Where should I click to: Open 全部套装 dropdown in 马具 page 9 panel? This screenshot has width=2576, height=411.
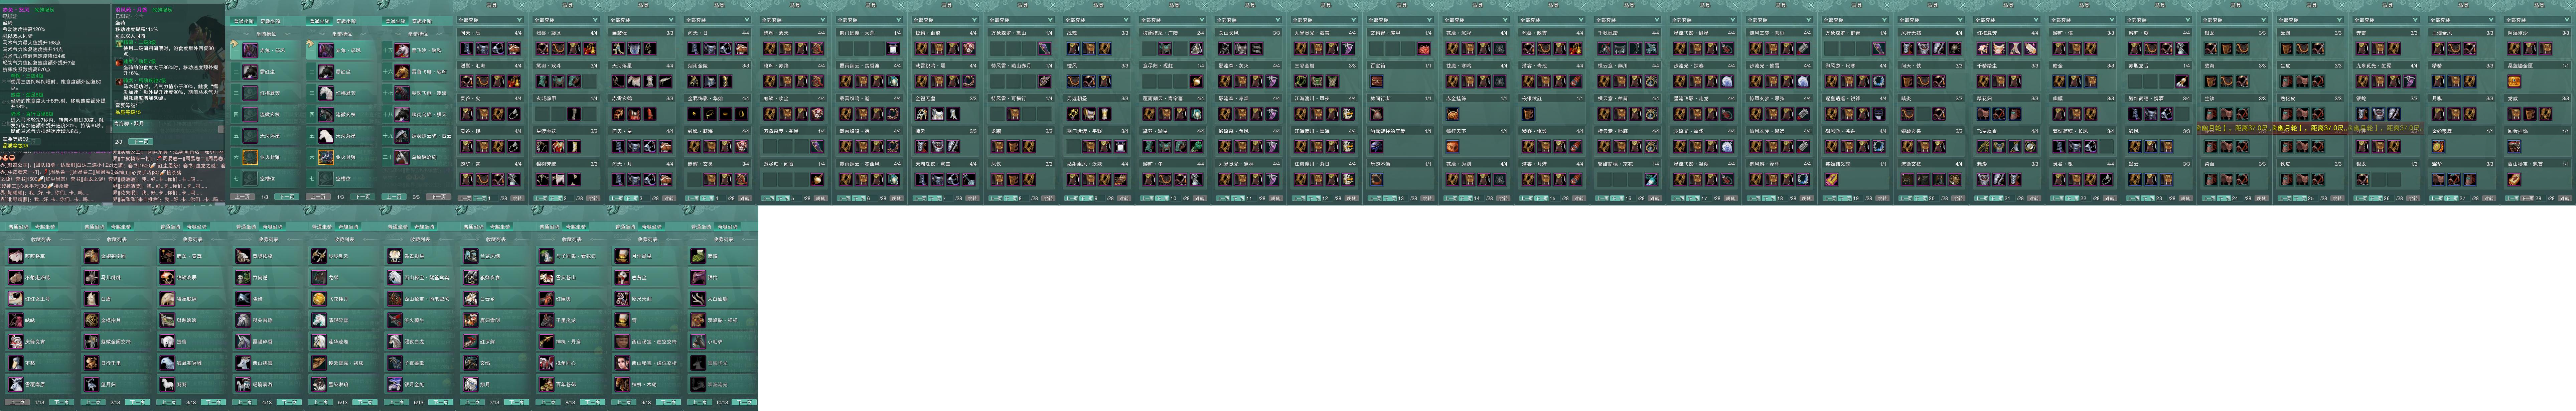1097,20
